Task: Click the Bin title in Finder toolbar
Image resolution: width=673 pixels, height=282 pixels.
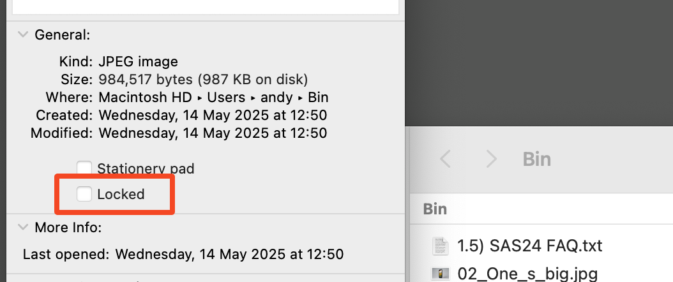Action: click(x=536, y=159)
